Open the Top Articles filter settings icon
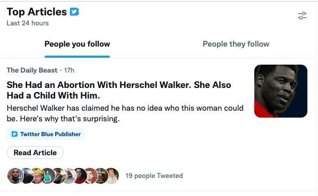 [x=302, y=16]
